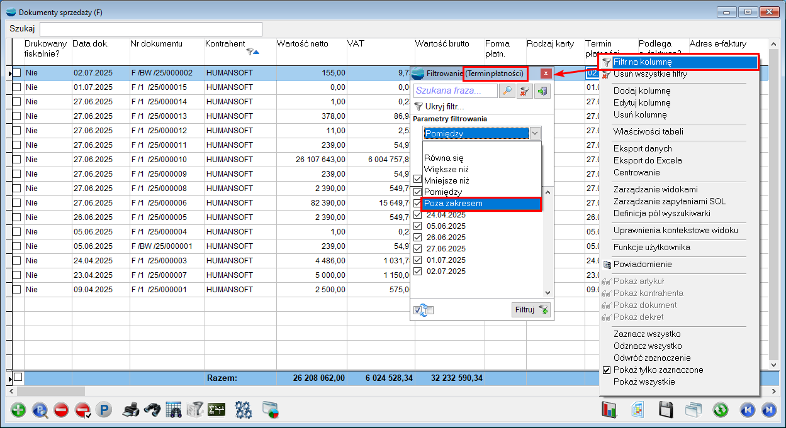Click the plain red minus delete icon
This screenshot has width=786, height=428.
61,410
